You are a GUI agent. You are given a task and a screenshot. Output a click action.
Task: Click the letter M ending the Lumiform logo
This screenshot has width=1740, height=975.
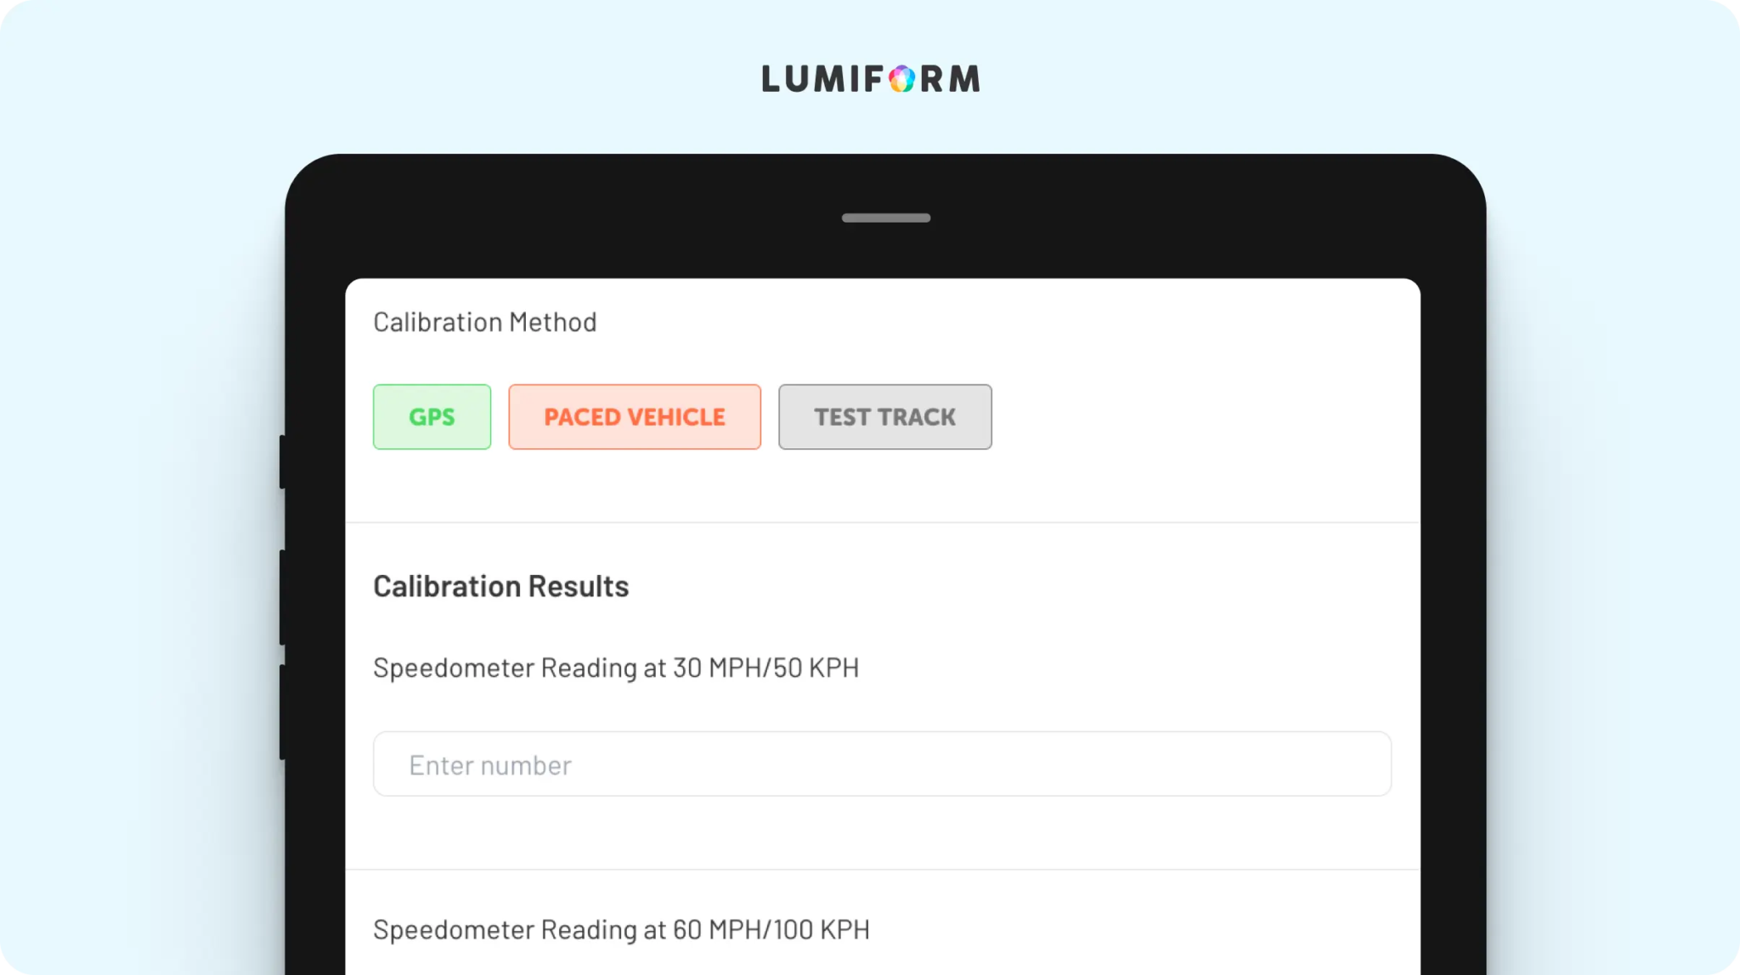click(964, 79)
